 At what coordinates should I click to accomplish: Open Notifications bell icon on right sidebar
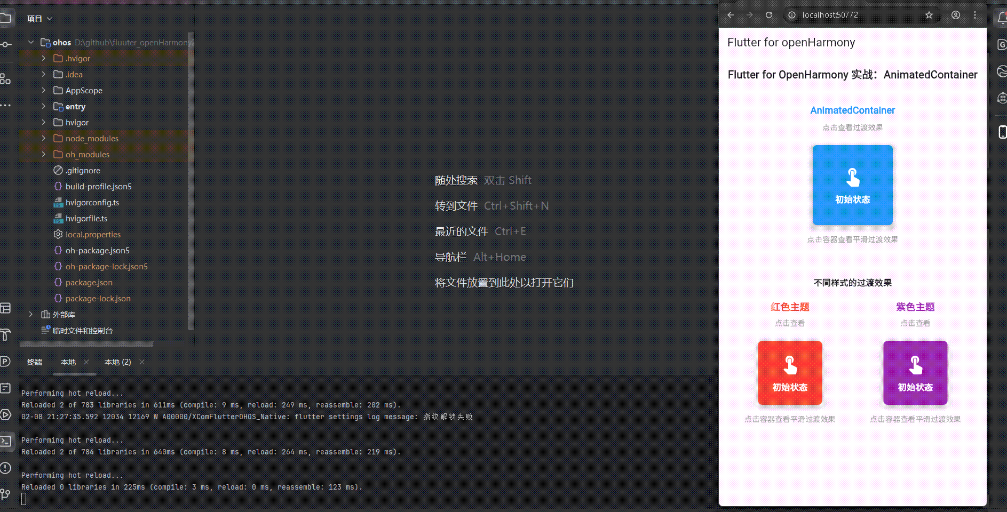click(x=1002, y=19)
